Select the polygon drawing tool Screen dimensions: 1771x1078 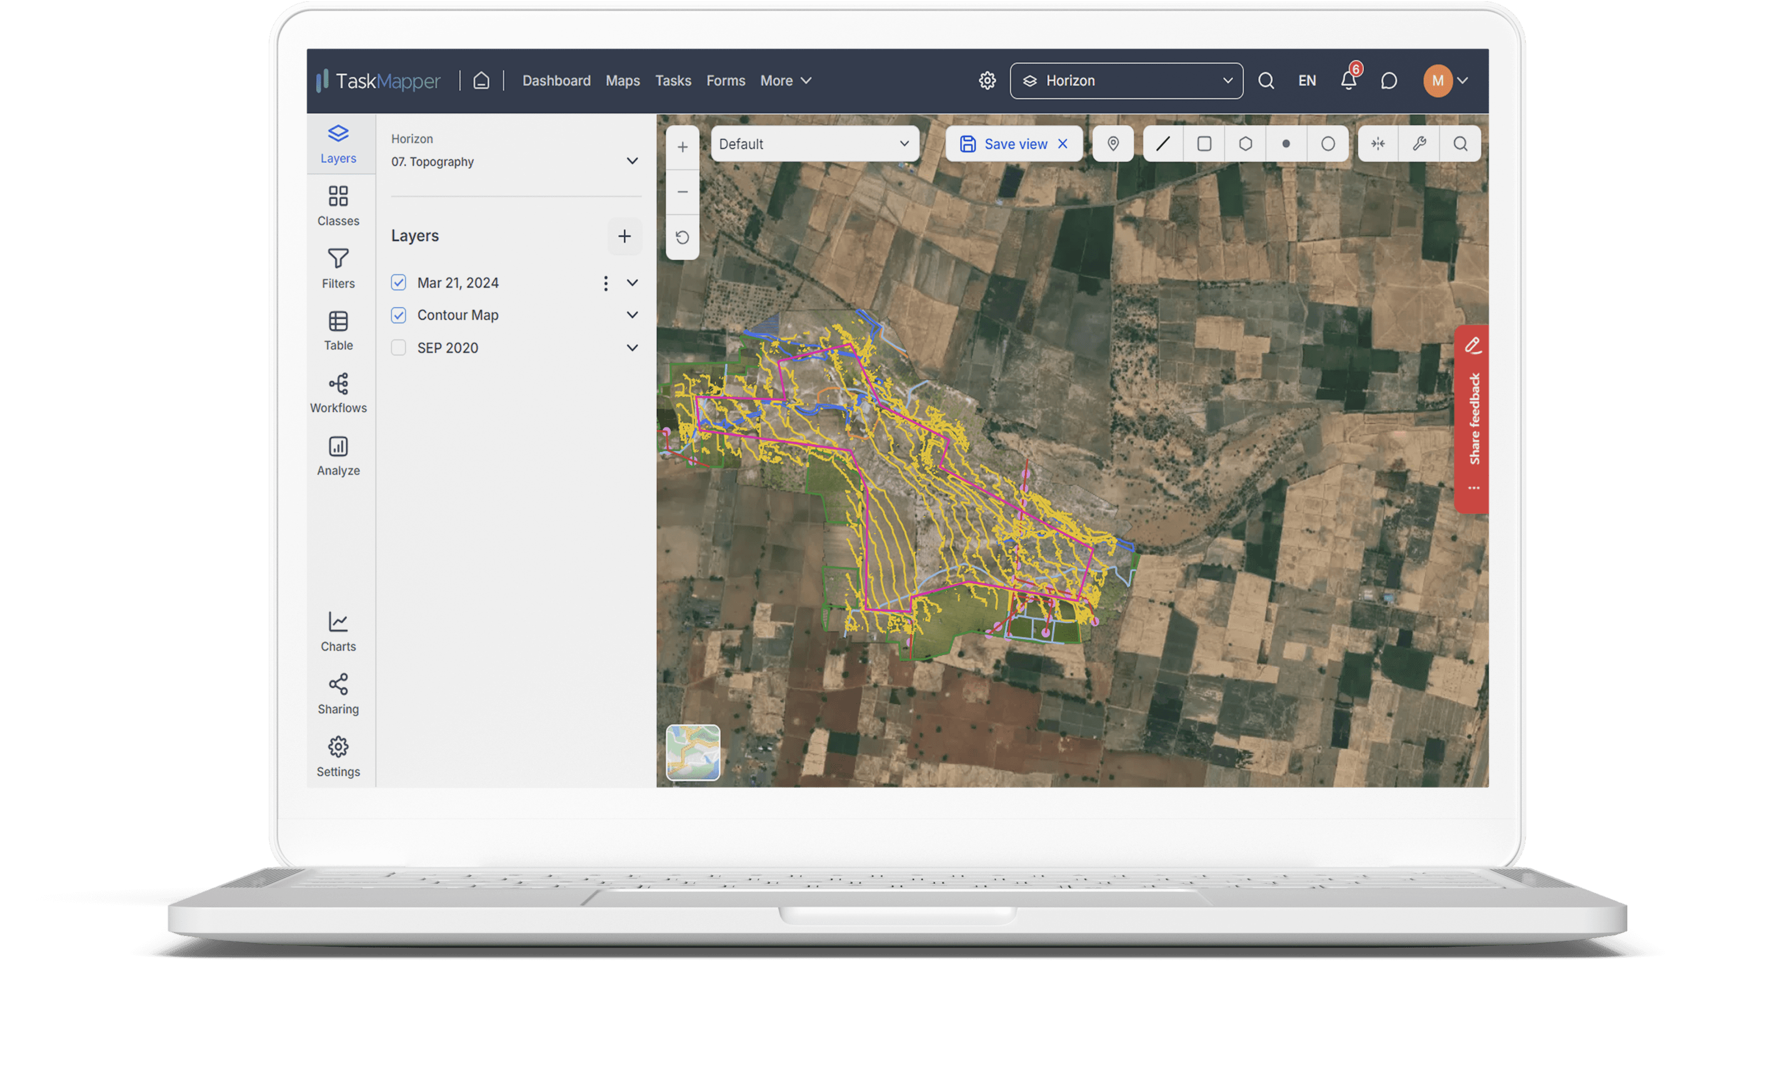pyautogui.click(x=1244, y=144)
